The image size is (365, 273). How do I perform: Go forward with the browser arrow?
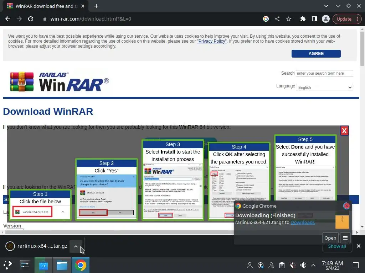tap(19, 19)
